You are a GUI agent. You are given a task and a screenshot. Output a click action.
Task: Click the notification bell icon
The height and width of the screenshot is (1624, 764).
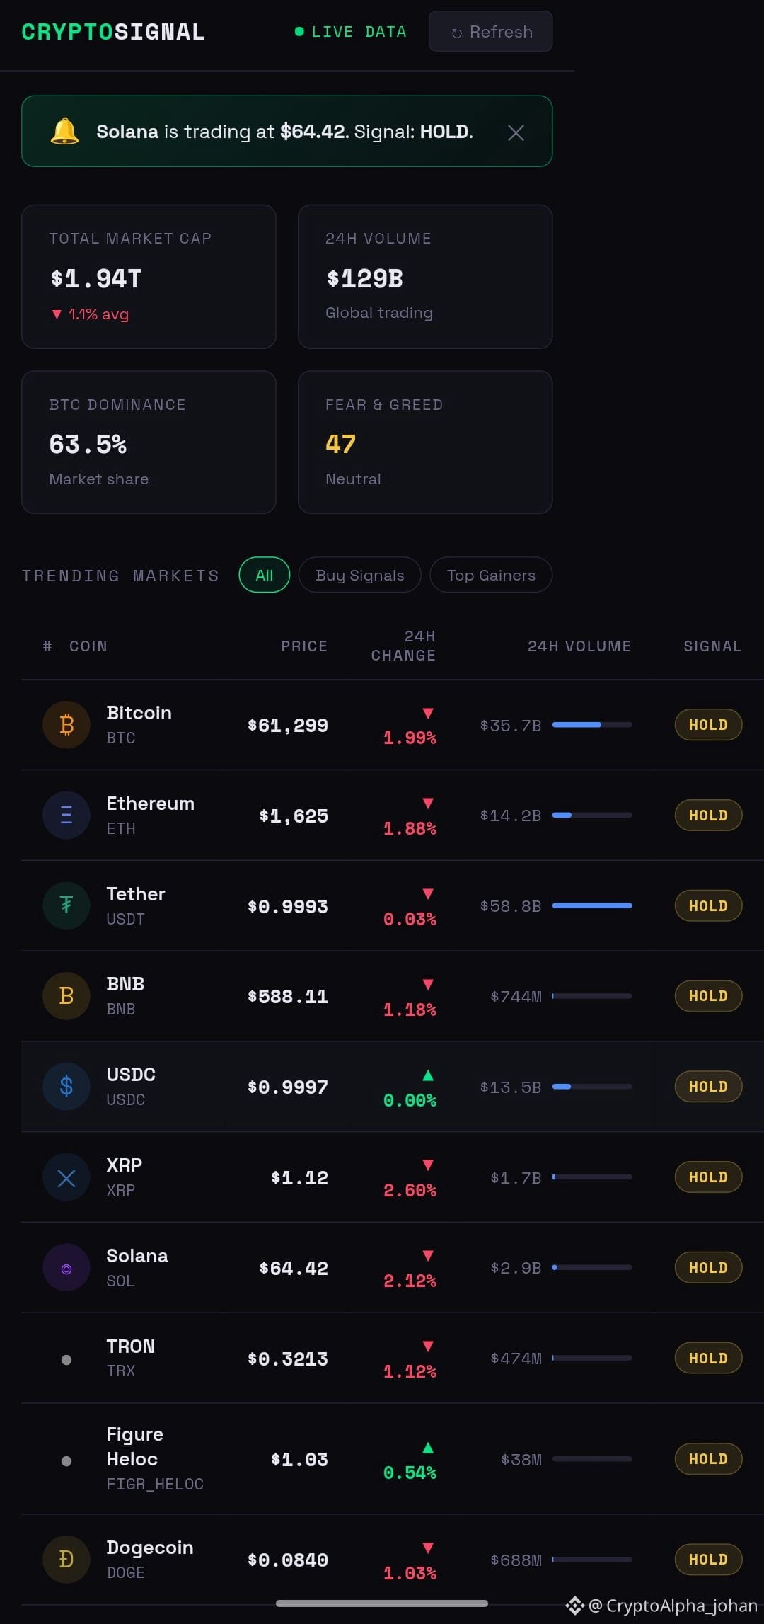64,132
